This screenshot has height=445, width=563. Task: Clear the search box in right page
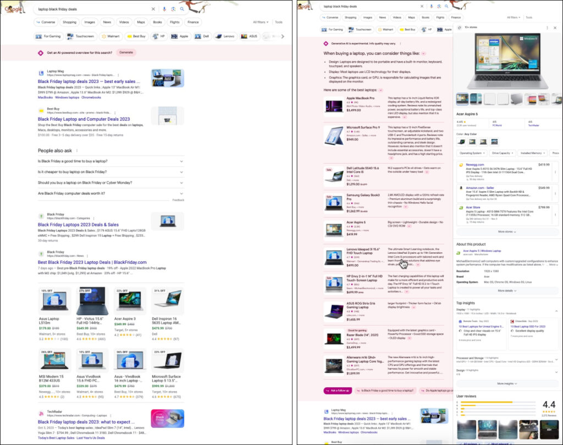click(422, 6)
